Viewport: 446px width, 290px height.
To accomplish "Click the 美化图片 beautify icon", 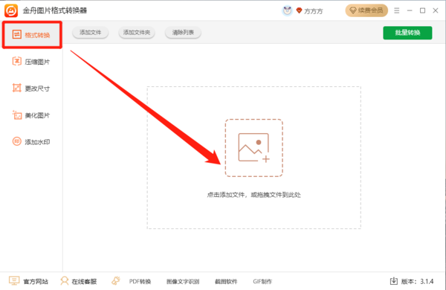I will [17, 115].
